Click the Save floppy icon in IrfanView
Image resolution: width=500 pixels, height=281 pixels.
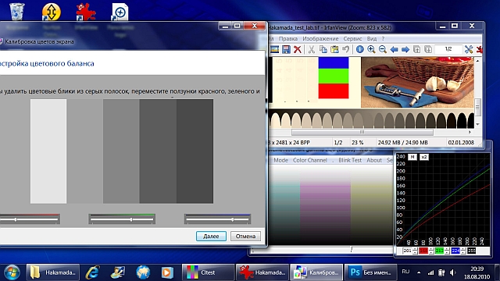click(x=286, y=49)
